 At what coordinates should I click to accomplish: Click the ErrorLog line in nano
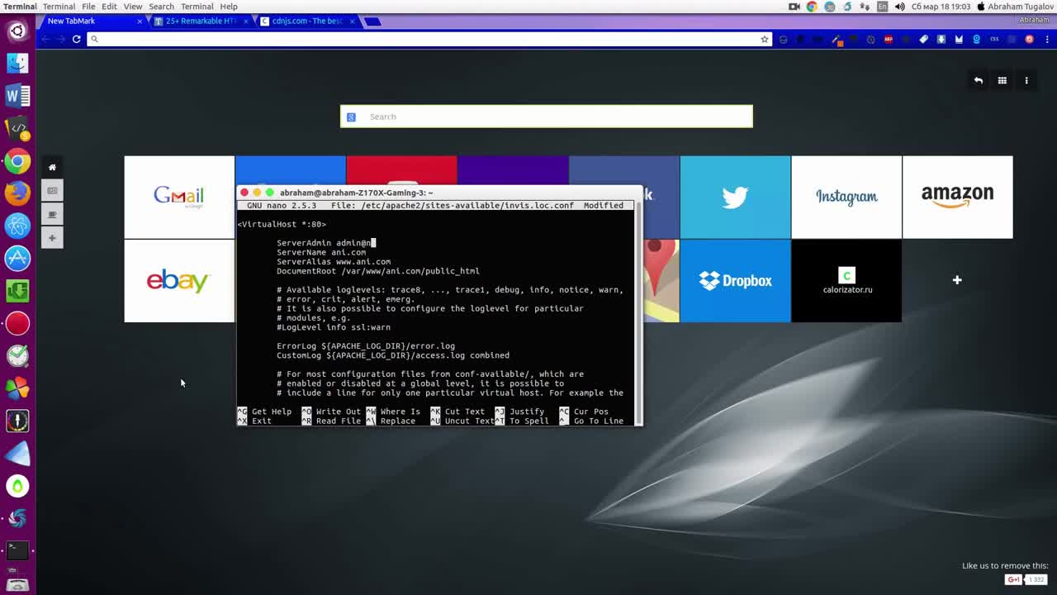pyautogui.click(x=366, y=346)
